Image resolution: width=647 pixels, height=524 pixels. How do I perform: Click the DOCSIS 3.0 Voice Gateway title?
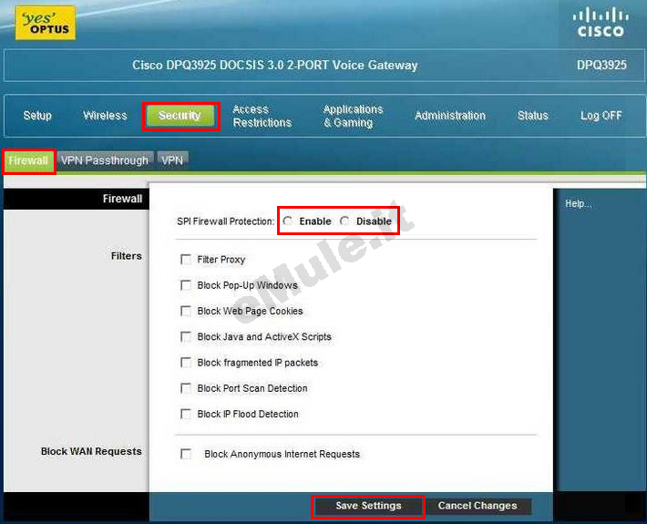tap(275, 66)
